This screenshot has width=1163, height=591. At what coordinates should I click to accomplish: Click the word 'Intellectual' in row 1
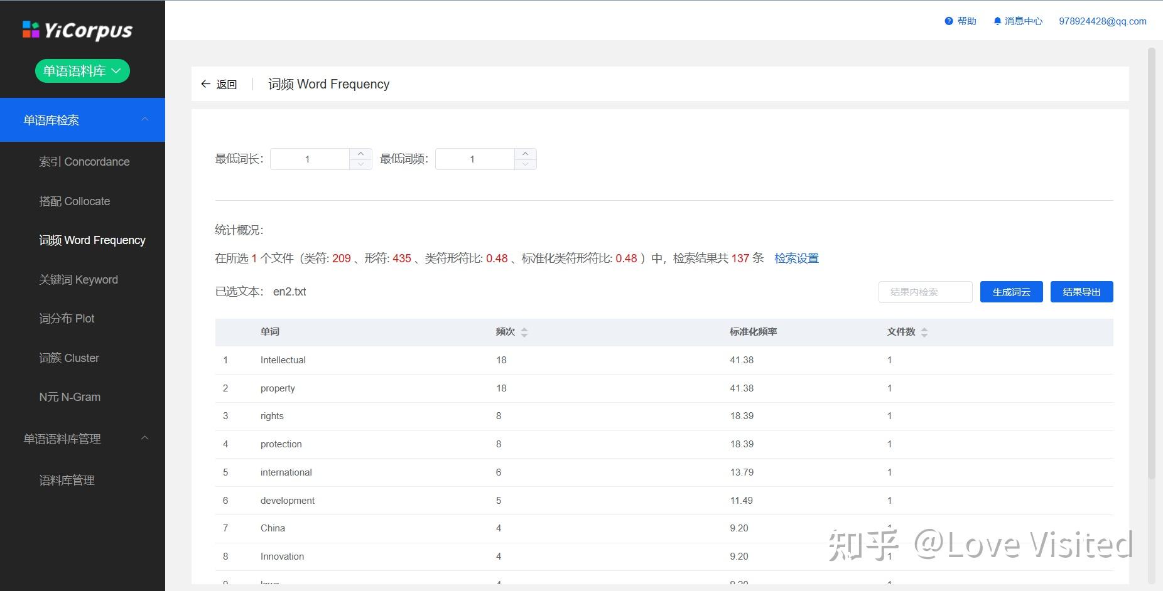tap(283, 360)
